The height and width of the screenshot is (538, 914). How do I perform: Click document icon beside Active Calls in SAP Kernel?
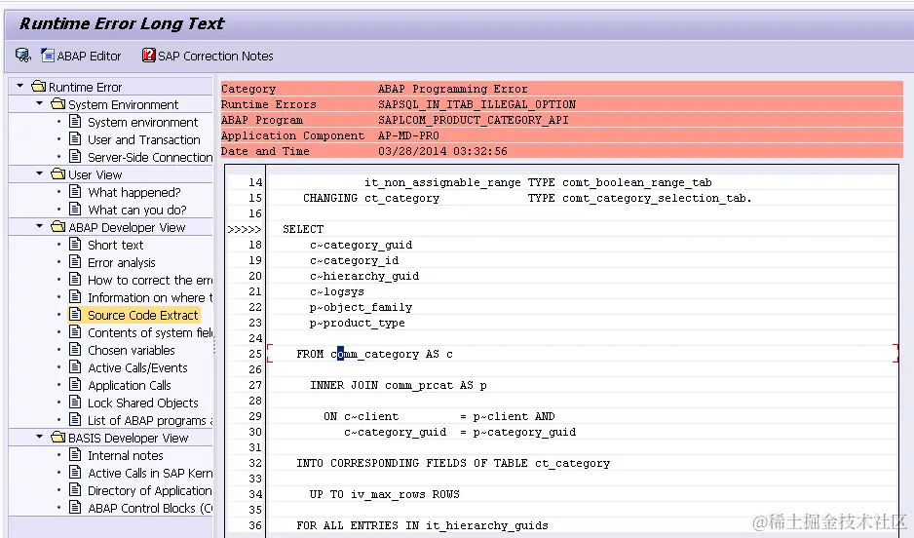(75, 472)
